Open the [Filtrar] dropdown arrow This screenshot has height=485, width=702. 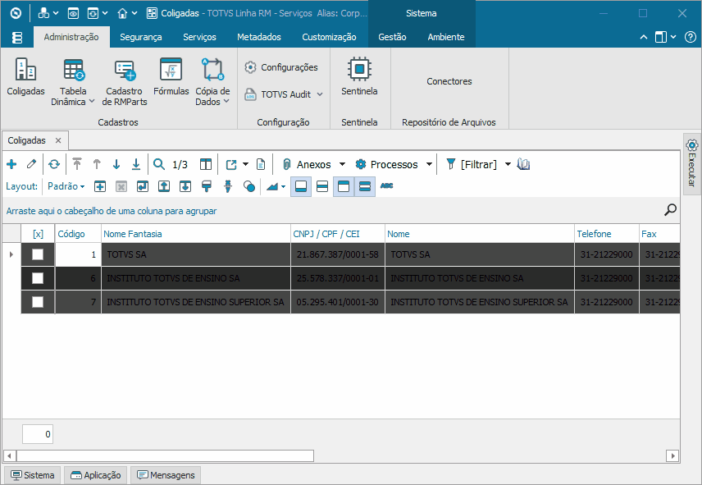508,164
